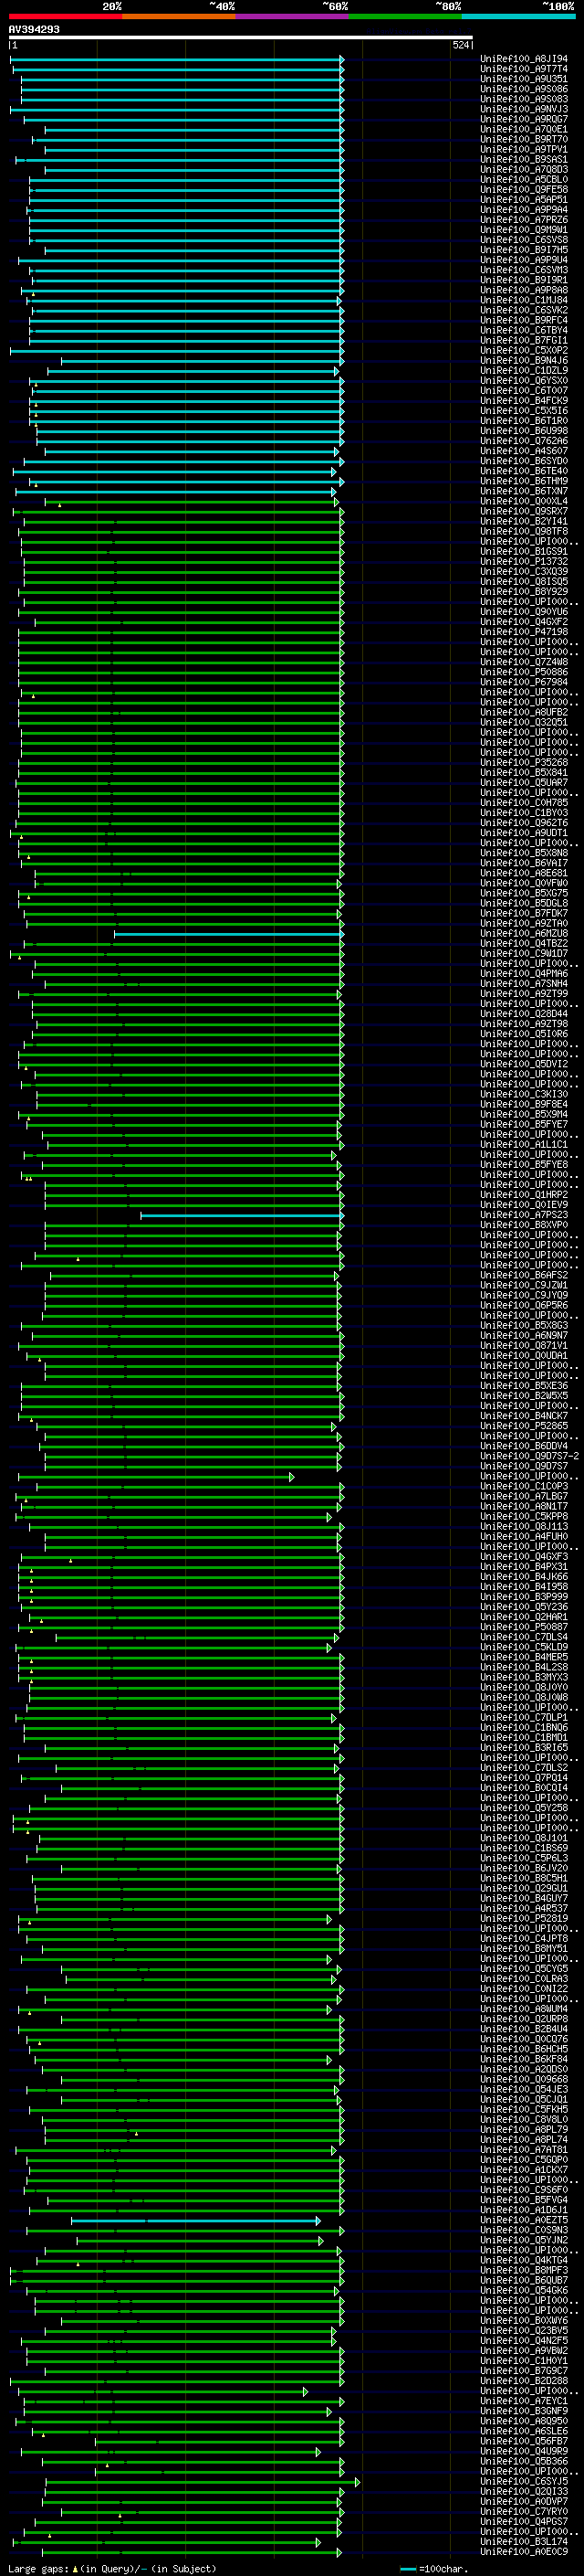Click hit label UniRef100_A9NVJ3

pos(524,109)
